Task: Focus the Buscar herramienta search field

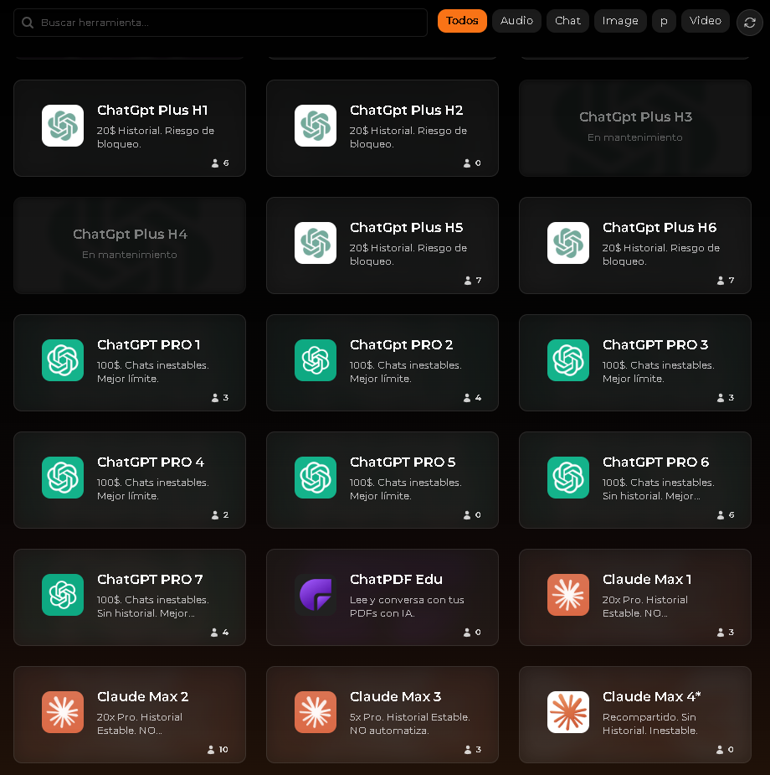Action: coord(221,23)
